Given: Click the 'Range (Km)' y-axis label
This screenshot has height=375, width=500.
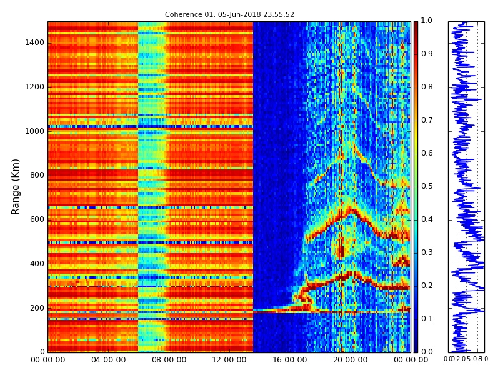Looking at the screenshot, I should coord(15,187).
